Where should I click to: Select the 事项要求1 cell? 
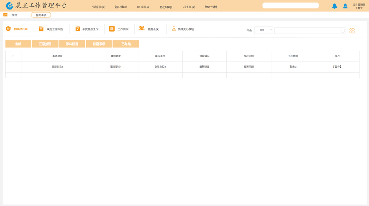pyautogui.click(x=116, y=67)
